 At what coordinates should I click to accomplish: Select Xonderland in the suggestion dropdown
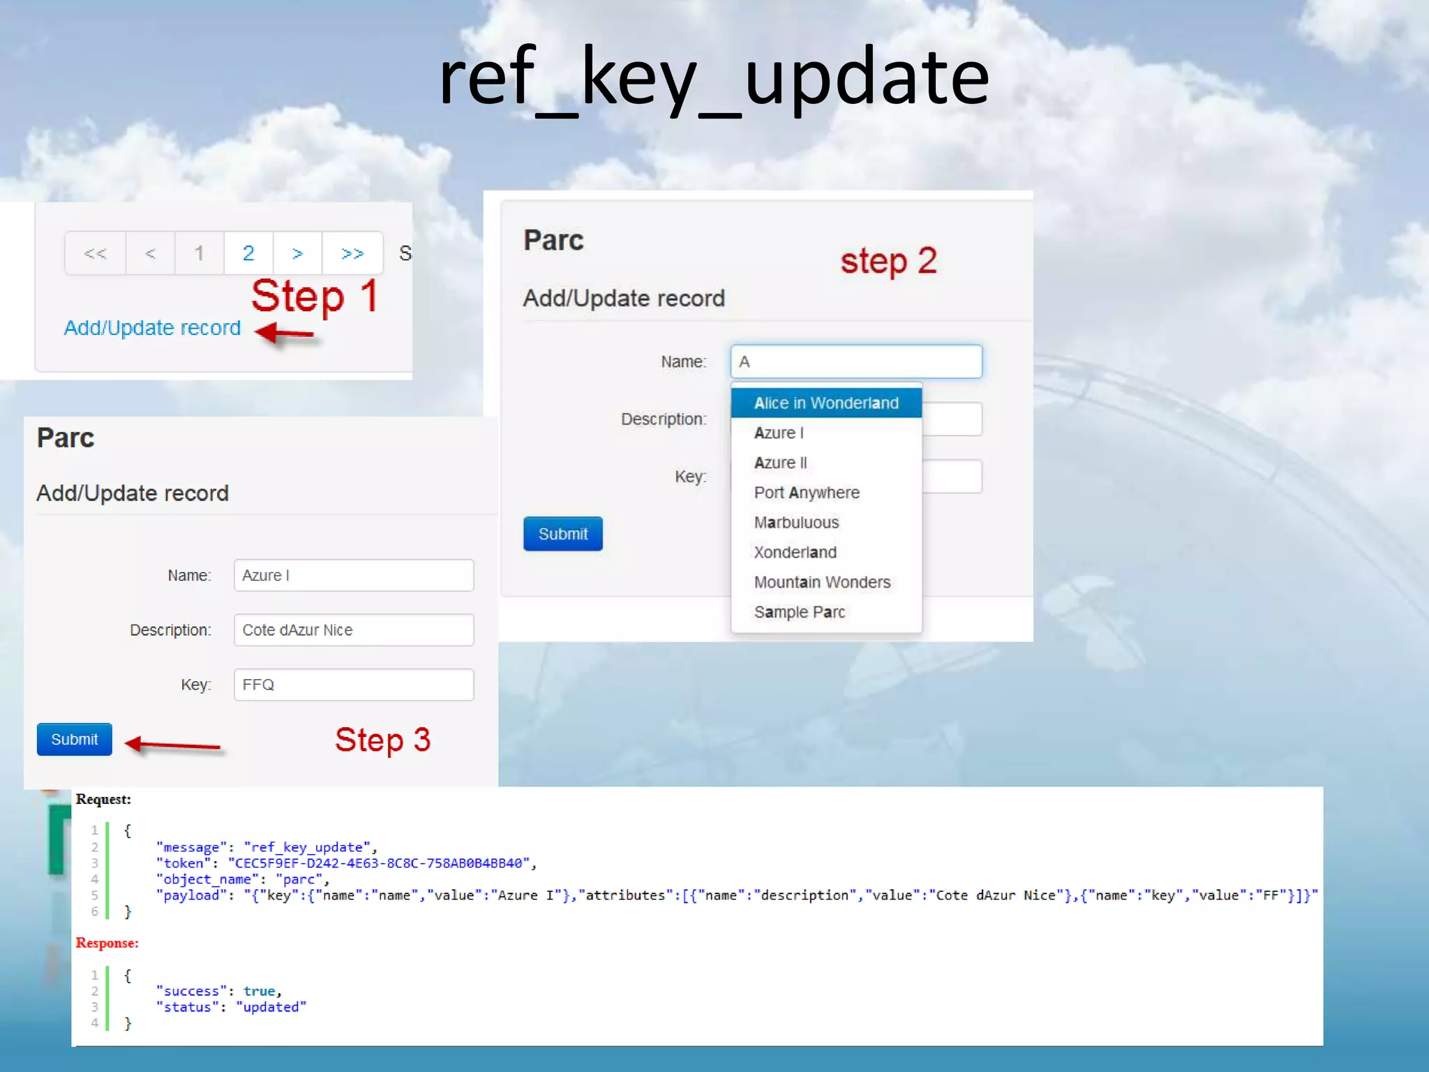coord(826,552)
